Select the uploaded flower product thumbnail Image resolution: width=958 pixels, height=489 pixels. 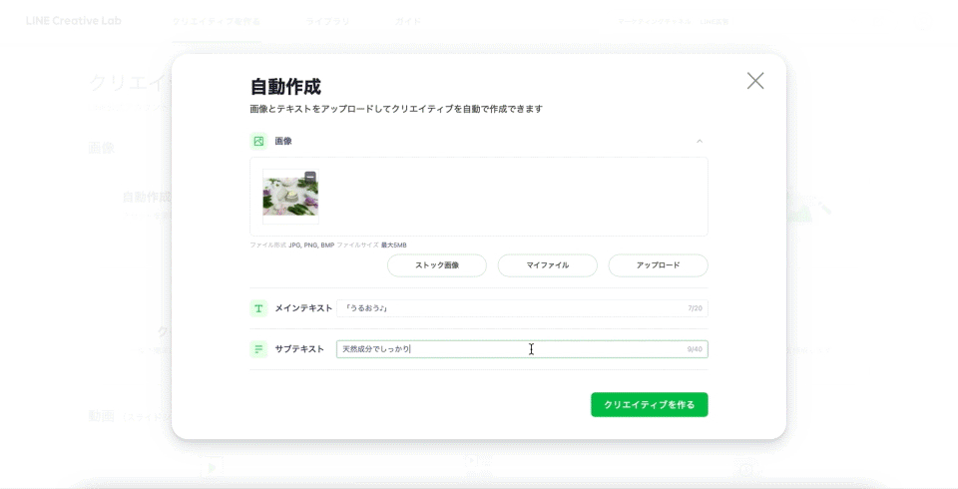point(290,197)
